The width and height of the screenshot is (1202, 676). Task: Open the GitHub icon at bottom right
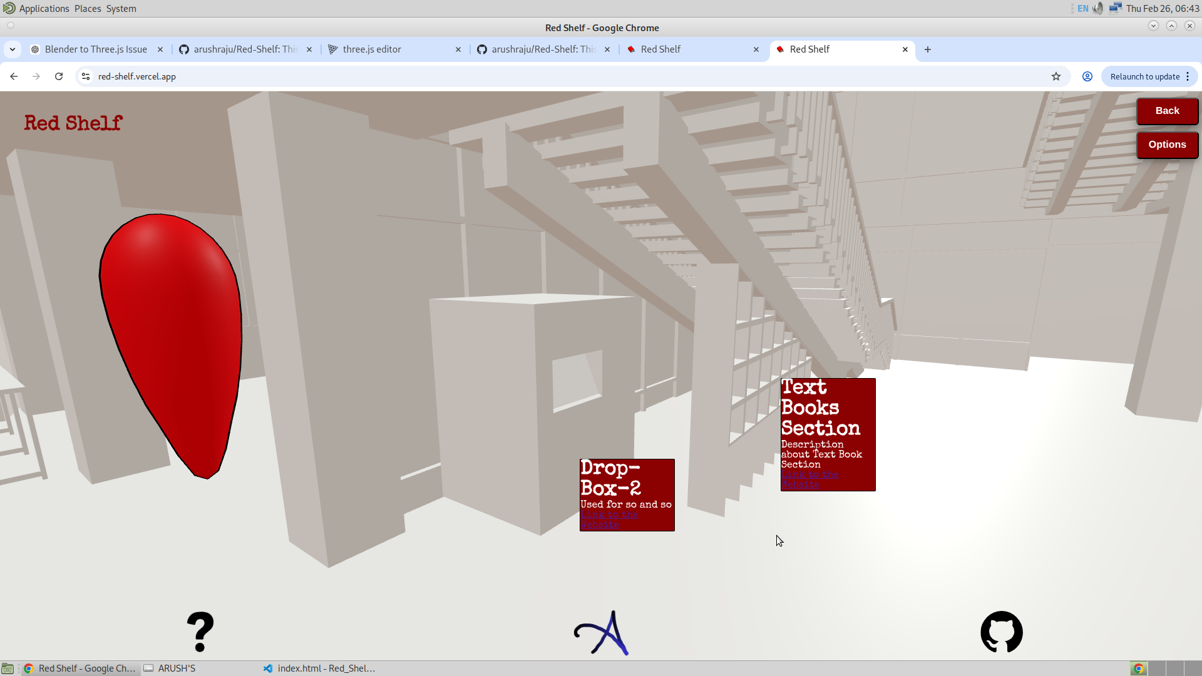(1002, 632)
